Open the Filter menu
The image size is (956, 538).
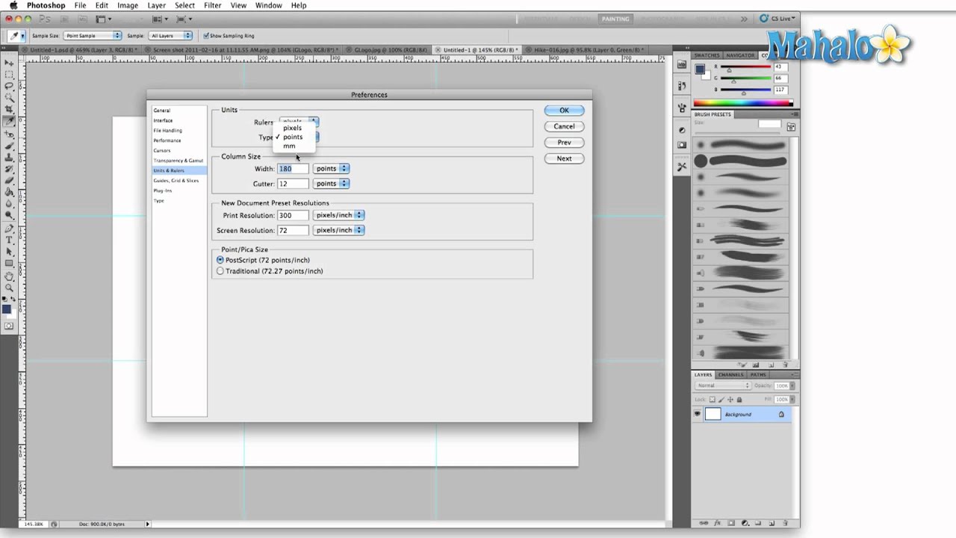212,5
